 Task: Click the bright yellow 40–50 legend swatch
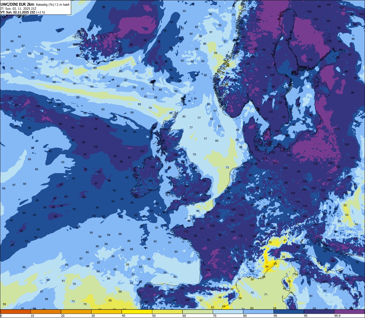click(137, 312)
